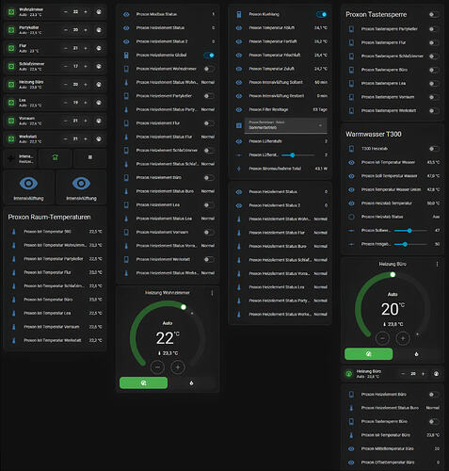Screen dimensions: 449x471
Task: Enable Proxon Tastensperre Partykeller switch
Action: [x=434, y=29]
